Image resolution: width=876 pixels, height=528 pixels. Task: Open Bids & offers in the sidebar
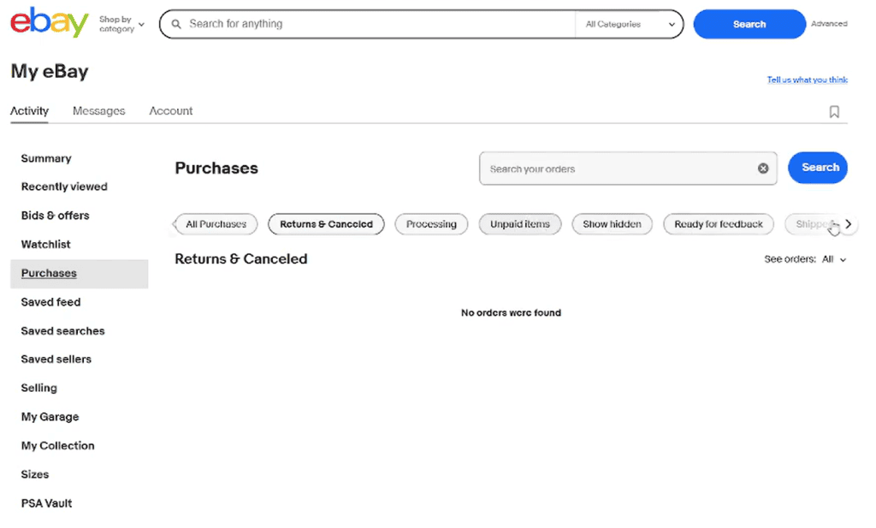(56, 216)
